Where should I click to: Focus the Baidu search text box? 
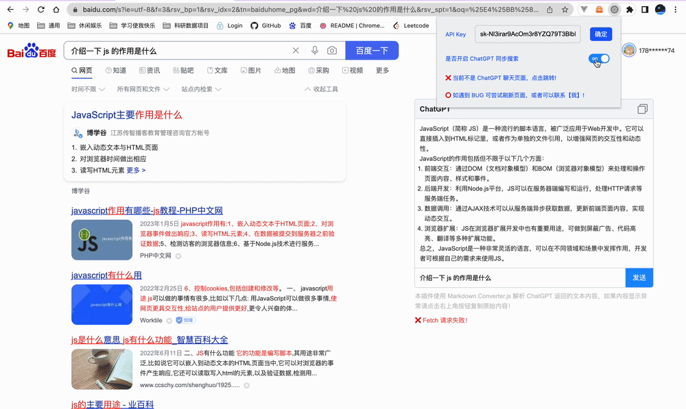point(178,51)
